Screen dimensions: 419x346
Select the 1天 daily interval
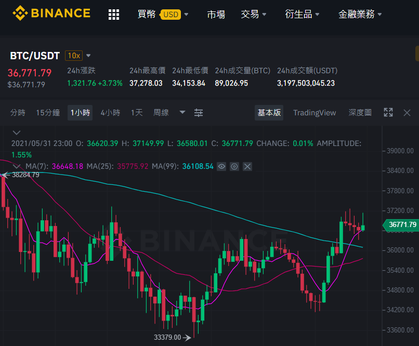click(137, 113)
